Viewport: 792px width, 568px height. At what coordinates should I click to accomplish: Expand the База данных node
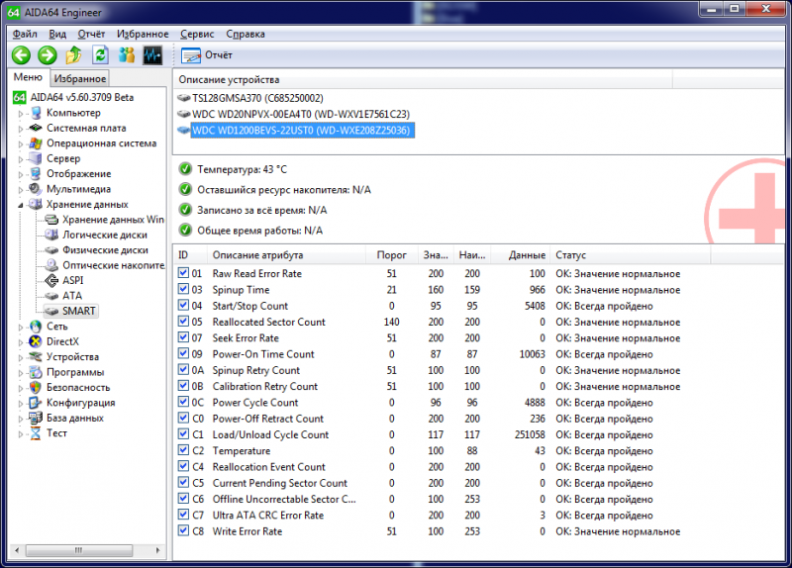[x=21, y=419]
